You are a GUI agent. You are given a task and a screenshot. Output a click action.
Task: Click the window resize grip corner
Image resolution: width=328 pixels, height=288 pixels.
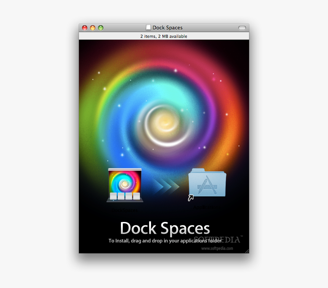247,251
